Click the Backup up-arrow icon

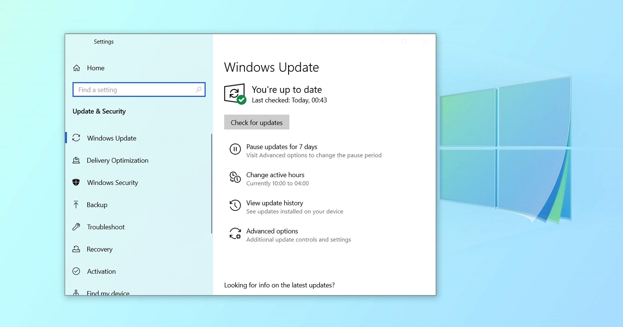76,204
